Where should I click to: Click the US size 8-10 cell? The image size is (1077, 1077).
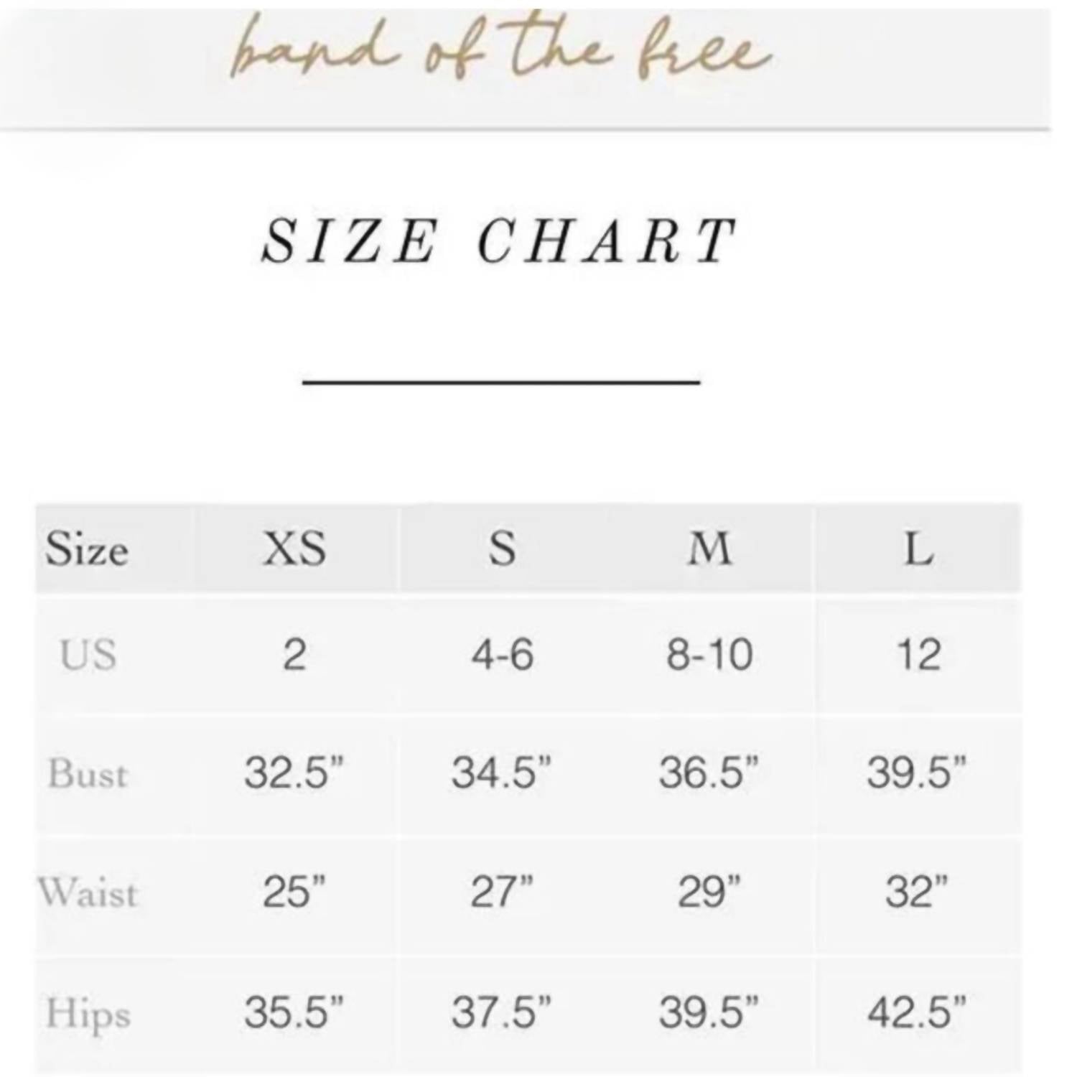(709, 655)
